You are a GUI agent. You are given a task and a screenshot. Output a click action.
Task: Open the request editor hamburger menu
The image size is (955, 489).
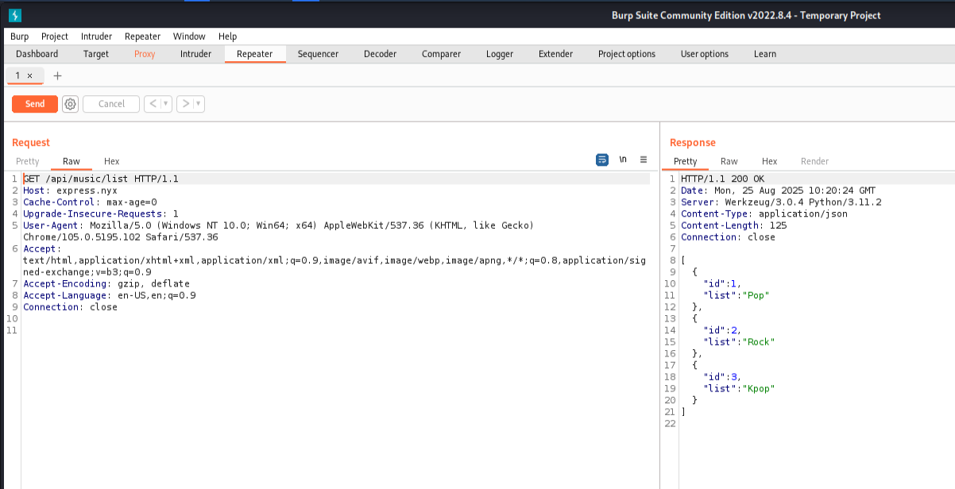pos(644,160)
